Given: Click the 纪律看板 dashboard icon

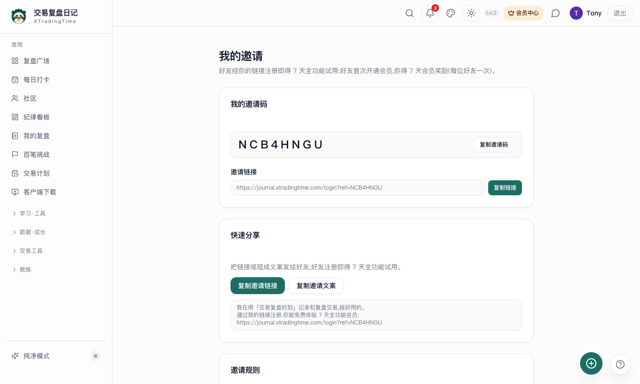Looking at the screenshot, I should pyautogui.click(x=15, y=117).
